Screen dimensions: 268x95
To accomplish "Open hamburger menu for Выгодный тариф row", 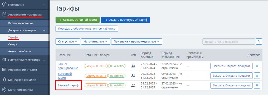I will (x=257, y=76).
